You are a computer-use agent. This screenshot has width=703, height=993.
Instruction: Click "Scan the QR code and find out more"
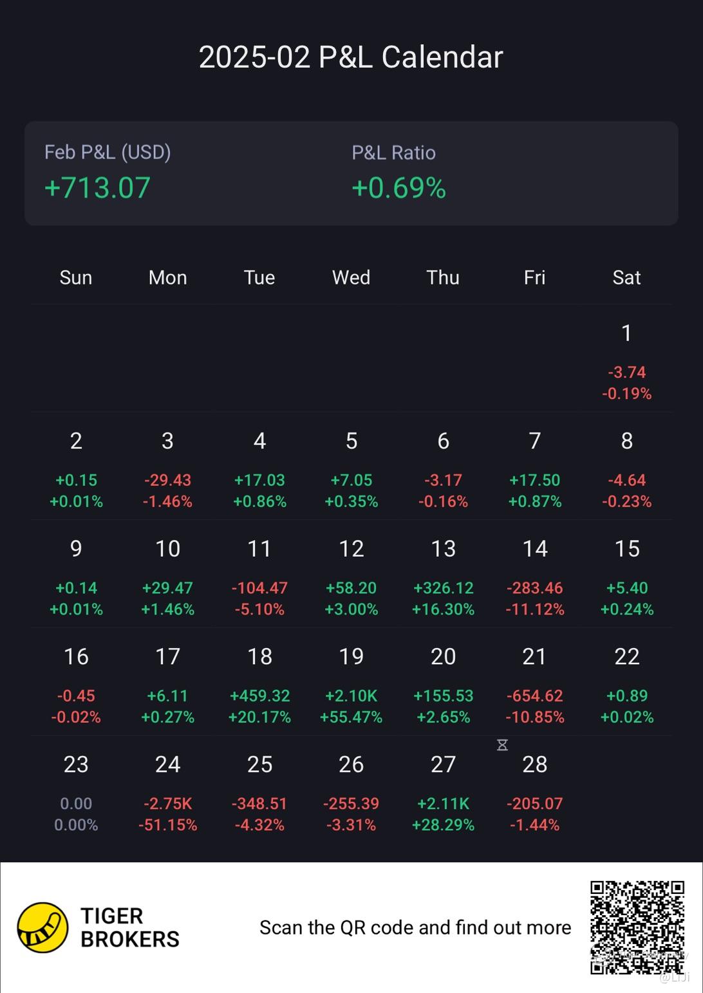[415, 927]
